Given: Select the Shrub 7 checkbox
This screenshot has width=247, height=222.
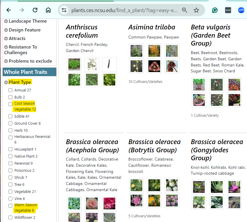Looking at the screenshot, I should [10, 178].
